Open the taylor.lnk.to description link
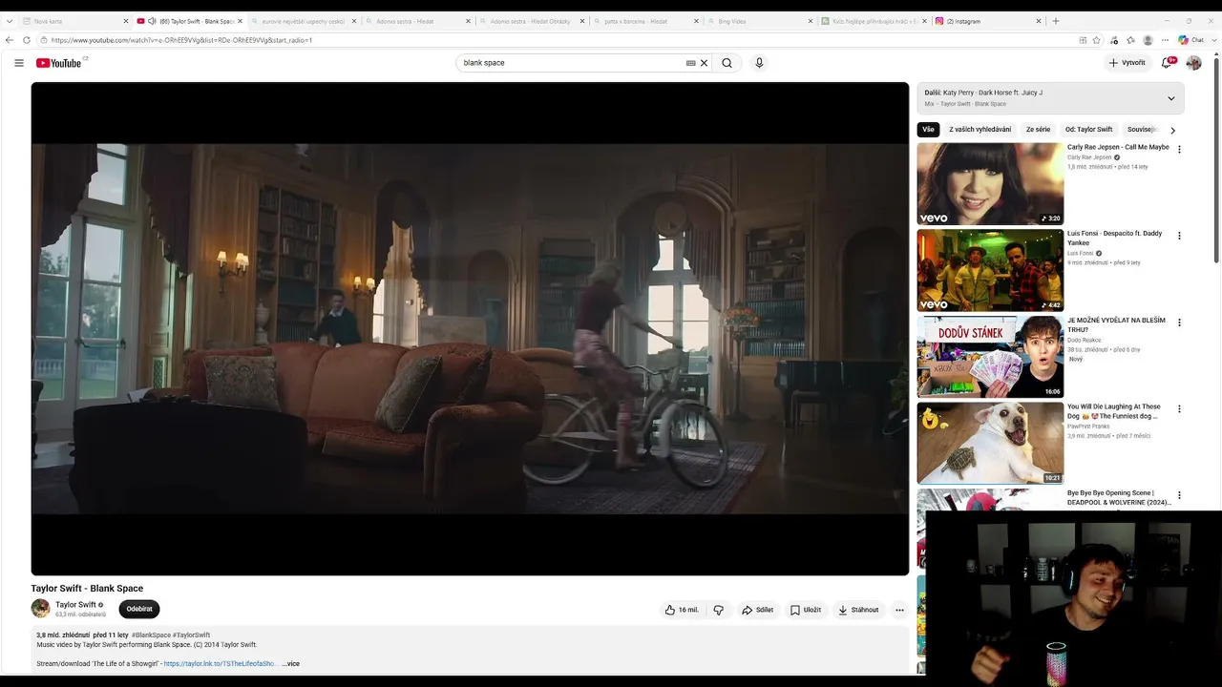 (x=221, y=663)
